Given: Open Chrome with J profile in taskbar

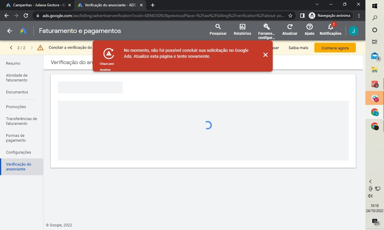Looking at the screenshot, I should point(375,112).
